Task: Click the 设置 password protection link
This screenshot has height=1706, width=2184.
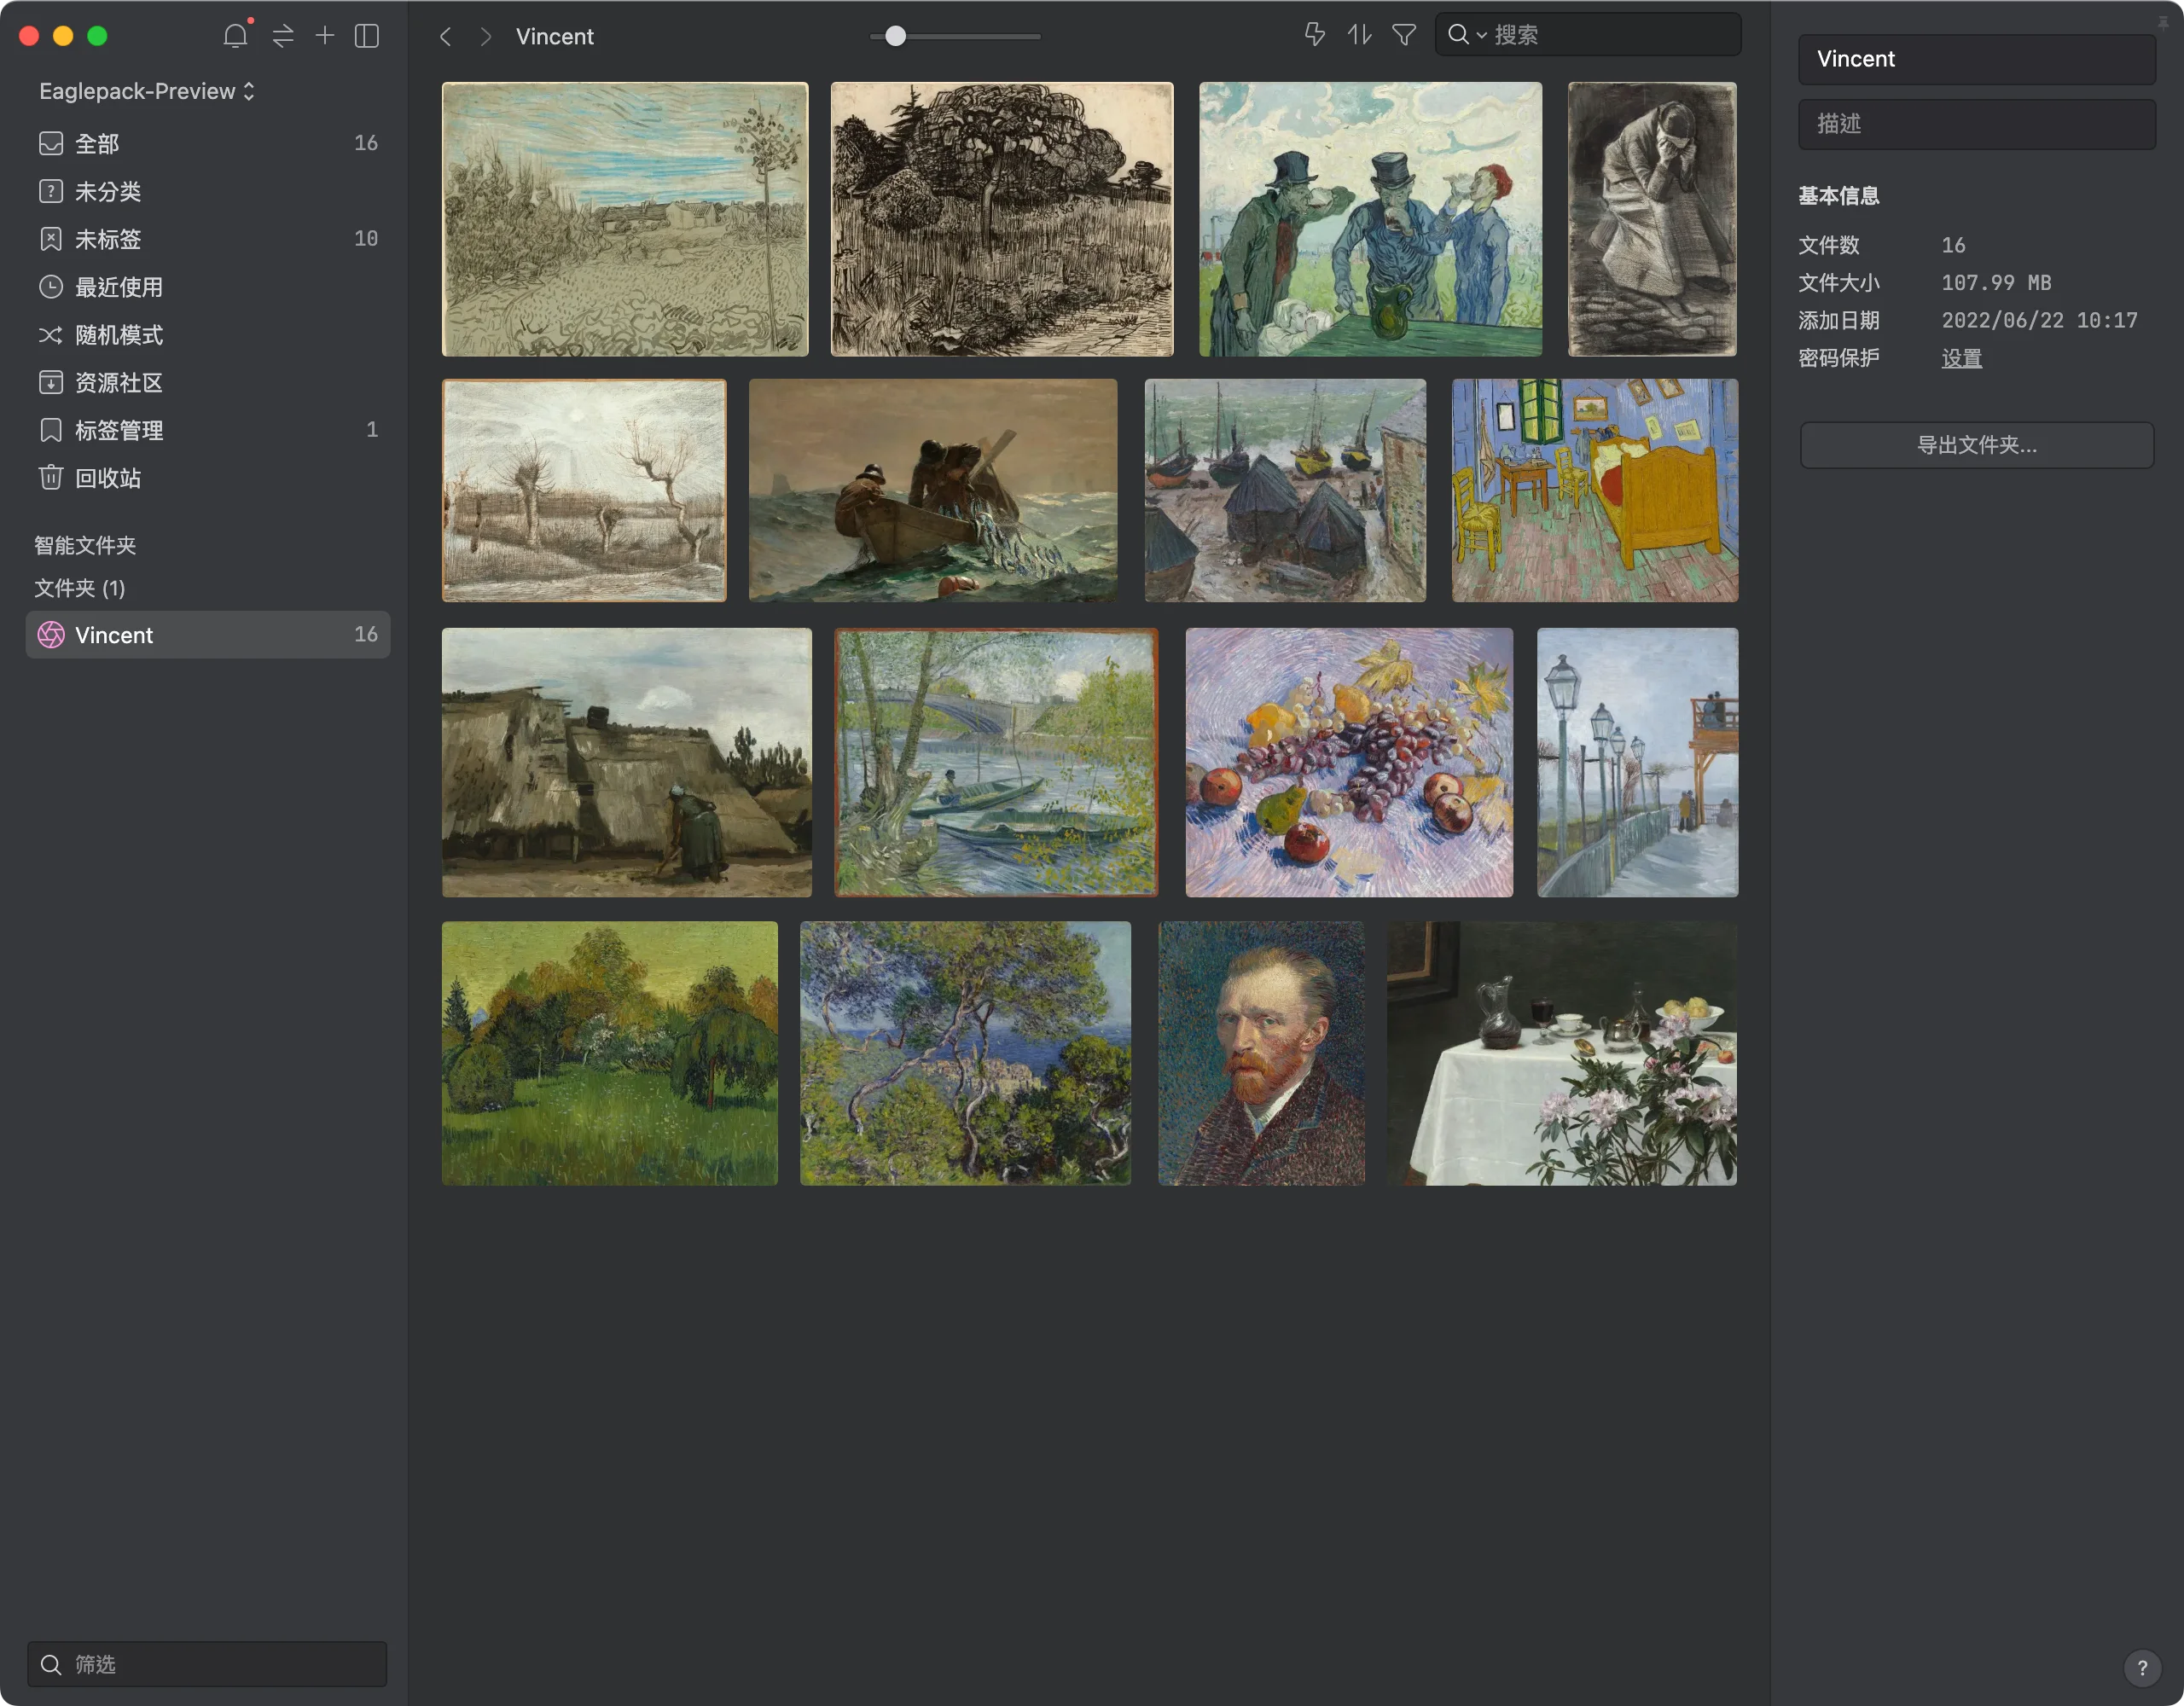Action: (x=1961, y=358)
